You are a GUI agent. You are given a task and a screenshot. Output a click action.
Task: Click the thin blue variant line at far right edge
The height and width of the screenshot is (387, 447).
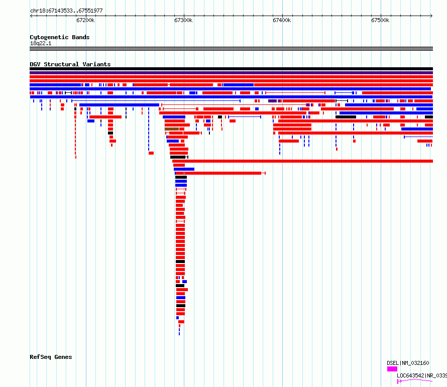(418, 137)
